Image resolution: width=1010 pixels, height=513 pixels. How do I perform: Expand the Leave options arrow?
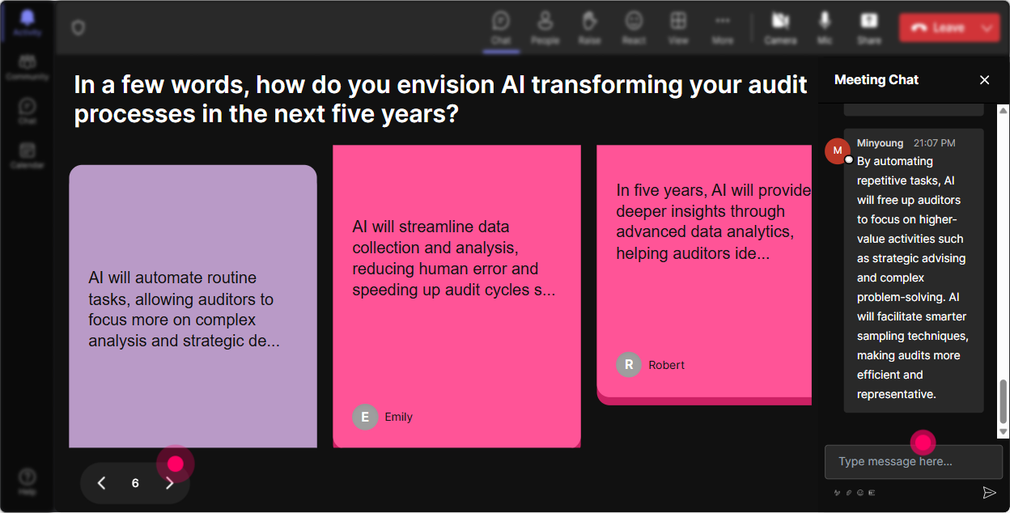(x=987, y=28)
